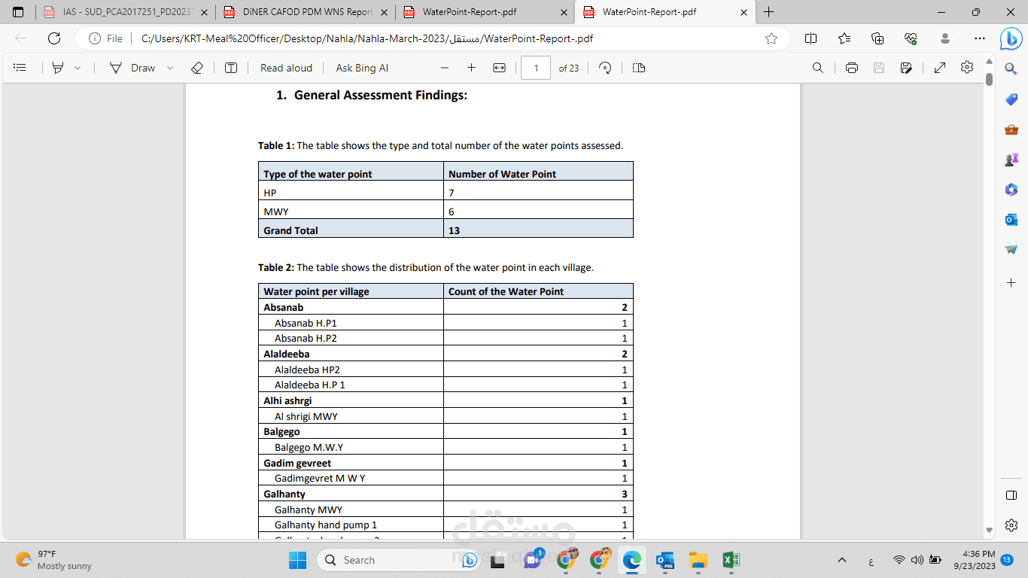1028x578 pixels.
Task: Print the PDF document
Action: pos(852,68)
